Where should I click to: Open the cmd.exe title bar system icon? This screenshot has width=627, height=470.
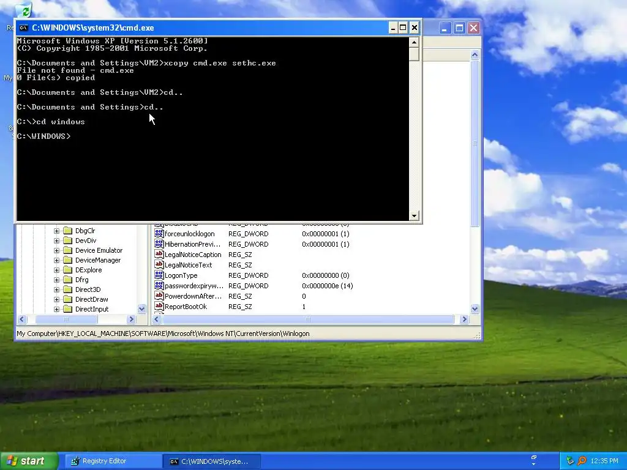(24, 28)
